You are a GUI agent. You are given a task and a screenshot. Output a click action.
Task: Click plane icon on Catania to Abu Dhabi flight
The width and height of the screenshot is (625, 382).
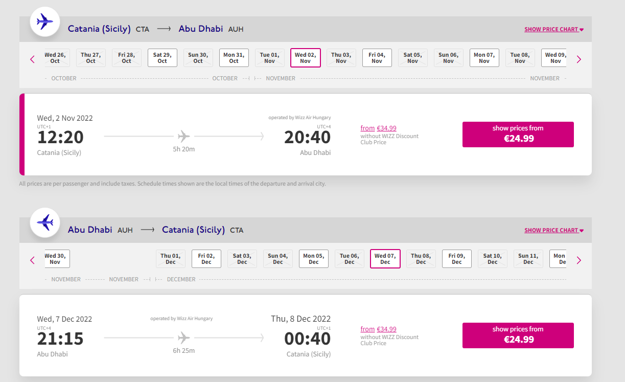pos(184,137)
